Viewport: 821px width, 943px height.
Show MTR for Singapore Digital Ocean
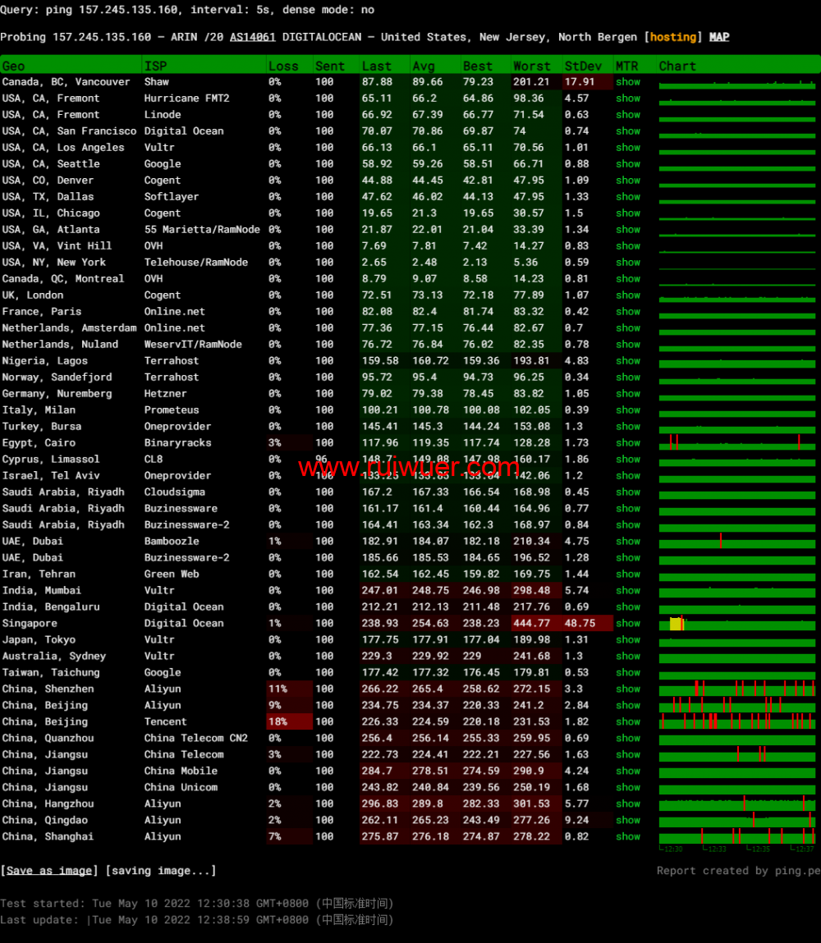pyautogui.click(x=628, y=624)
